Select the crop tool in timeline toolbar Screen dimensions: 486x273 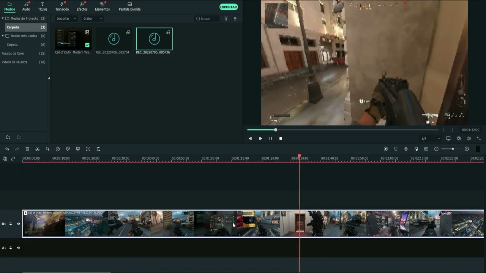coord(47,149)
